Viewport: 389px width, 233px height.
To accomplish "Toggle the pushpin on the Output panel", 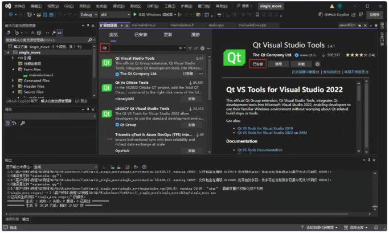I will pos(369,160).
